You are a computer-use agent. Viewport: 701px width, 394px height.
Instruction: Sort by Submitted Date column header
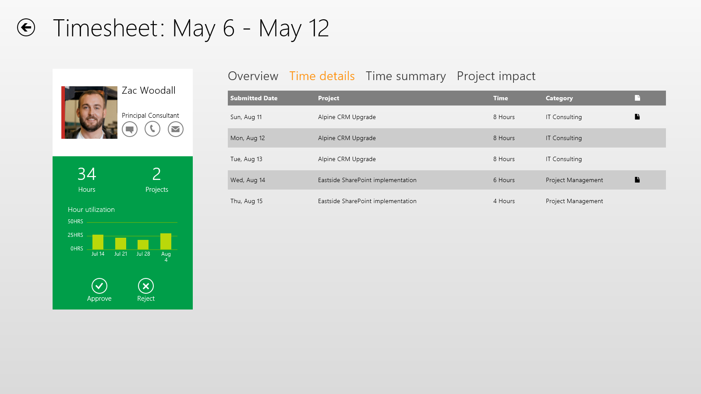point(254,98)
